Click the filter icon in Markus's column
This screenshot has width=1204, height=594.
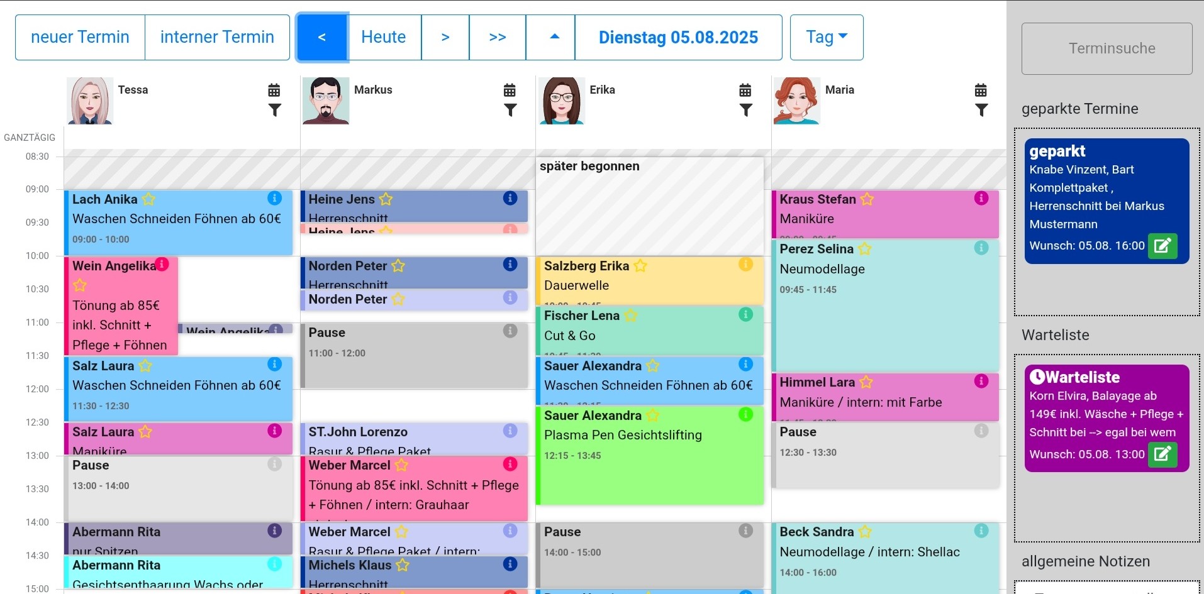click(x=510, y=111)
